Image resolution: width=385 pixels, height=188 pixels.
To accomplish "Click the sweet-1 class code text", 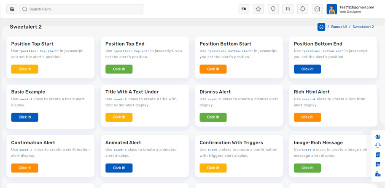I will [x=26, y=99].
